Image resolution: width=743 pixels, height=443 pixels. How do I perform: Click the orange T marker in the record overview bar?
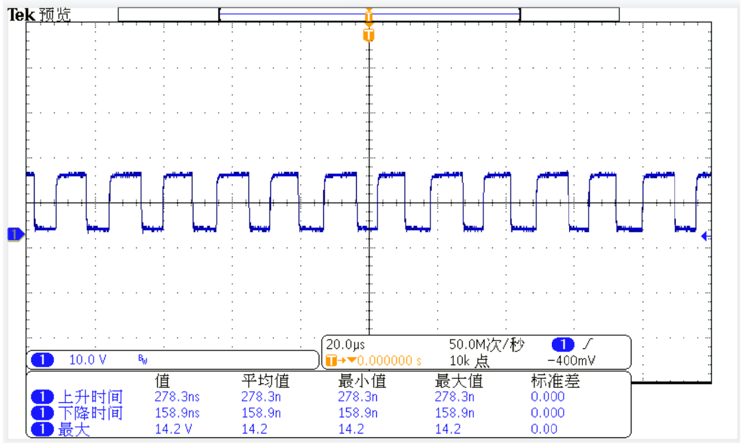click(368, 17)
